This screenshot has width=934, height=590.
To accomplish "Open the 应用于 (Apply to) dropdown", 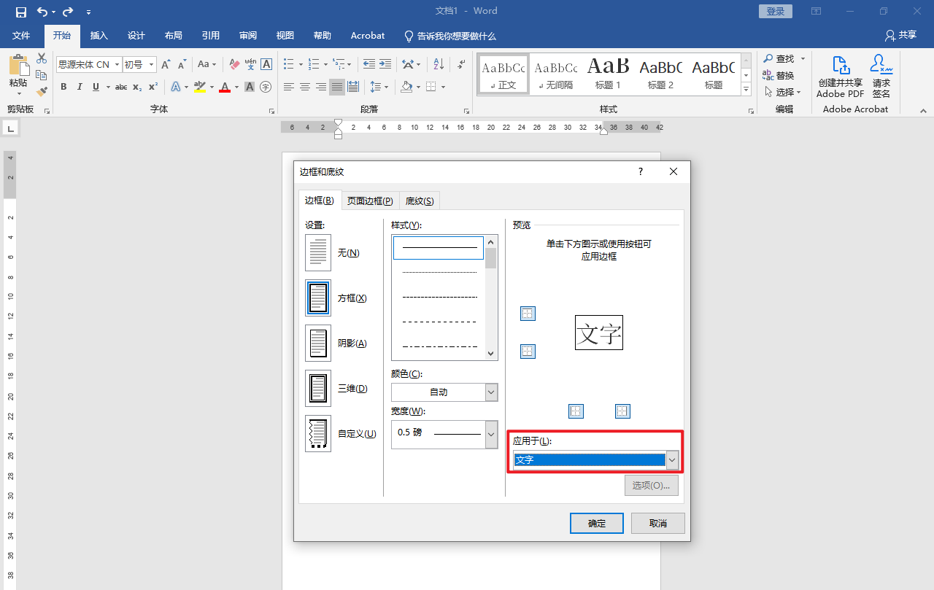I will [x=672, y=460].
